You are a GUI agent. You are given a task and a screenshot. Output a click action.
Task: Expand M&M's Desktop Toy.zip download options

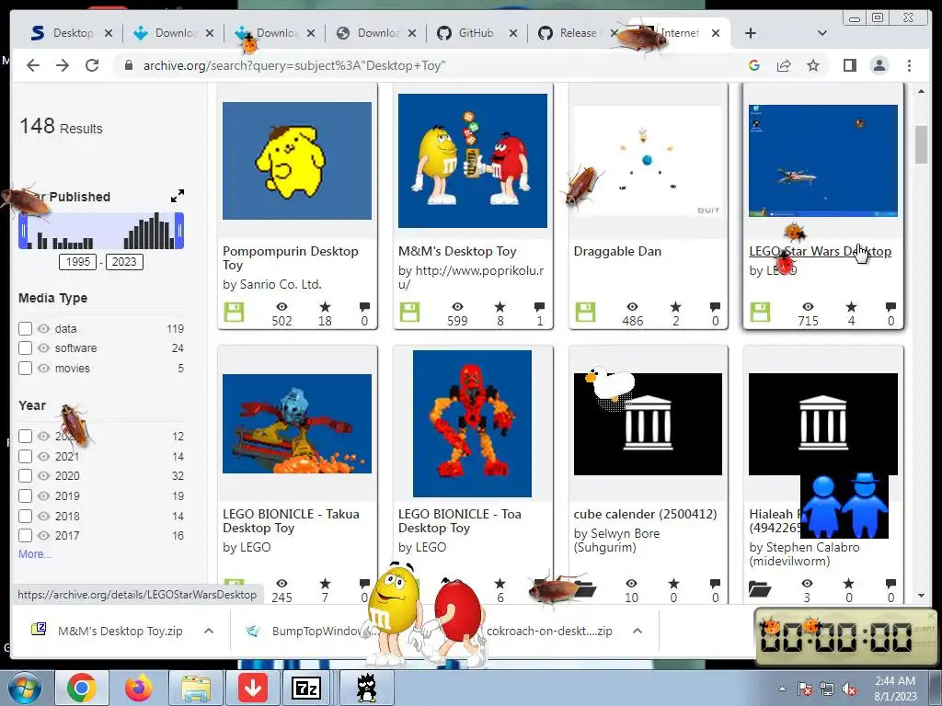(209, 631)
